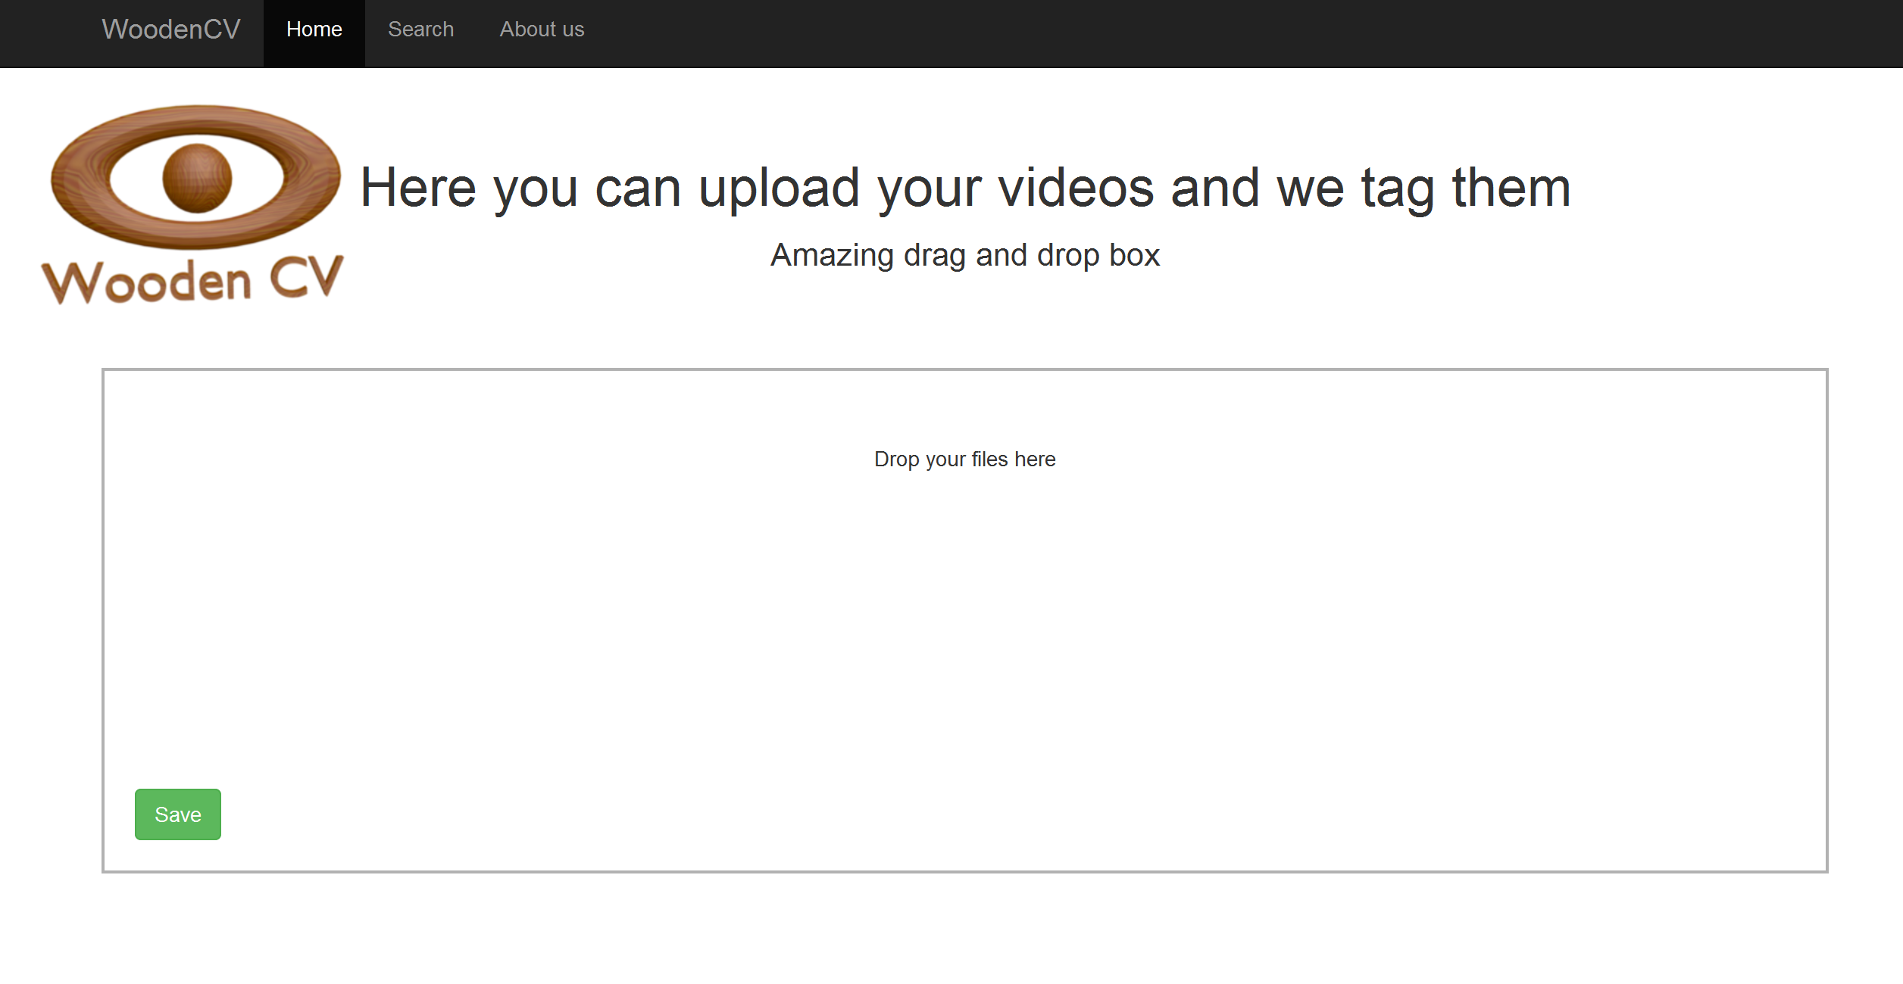The height and width of the screenshot is (984, 1903).
Task: Click the 'CV' letters in logo
Action: click(306, 277)
